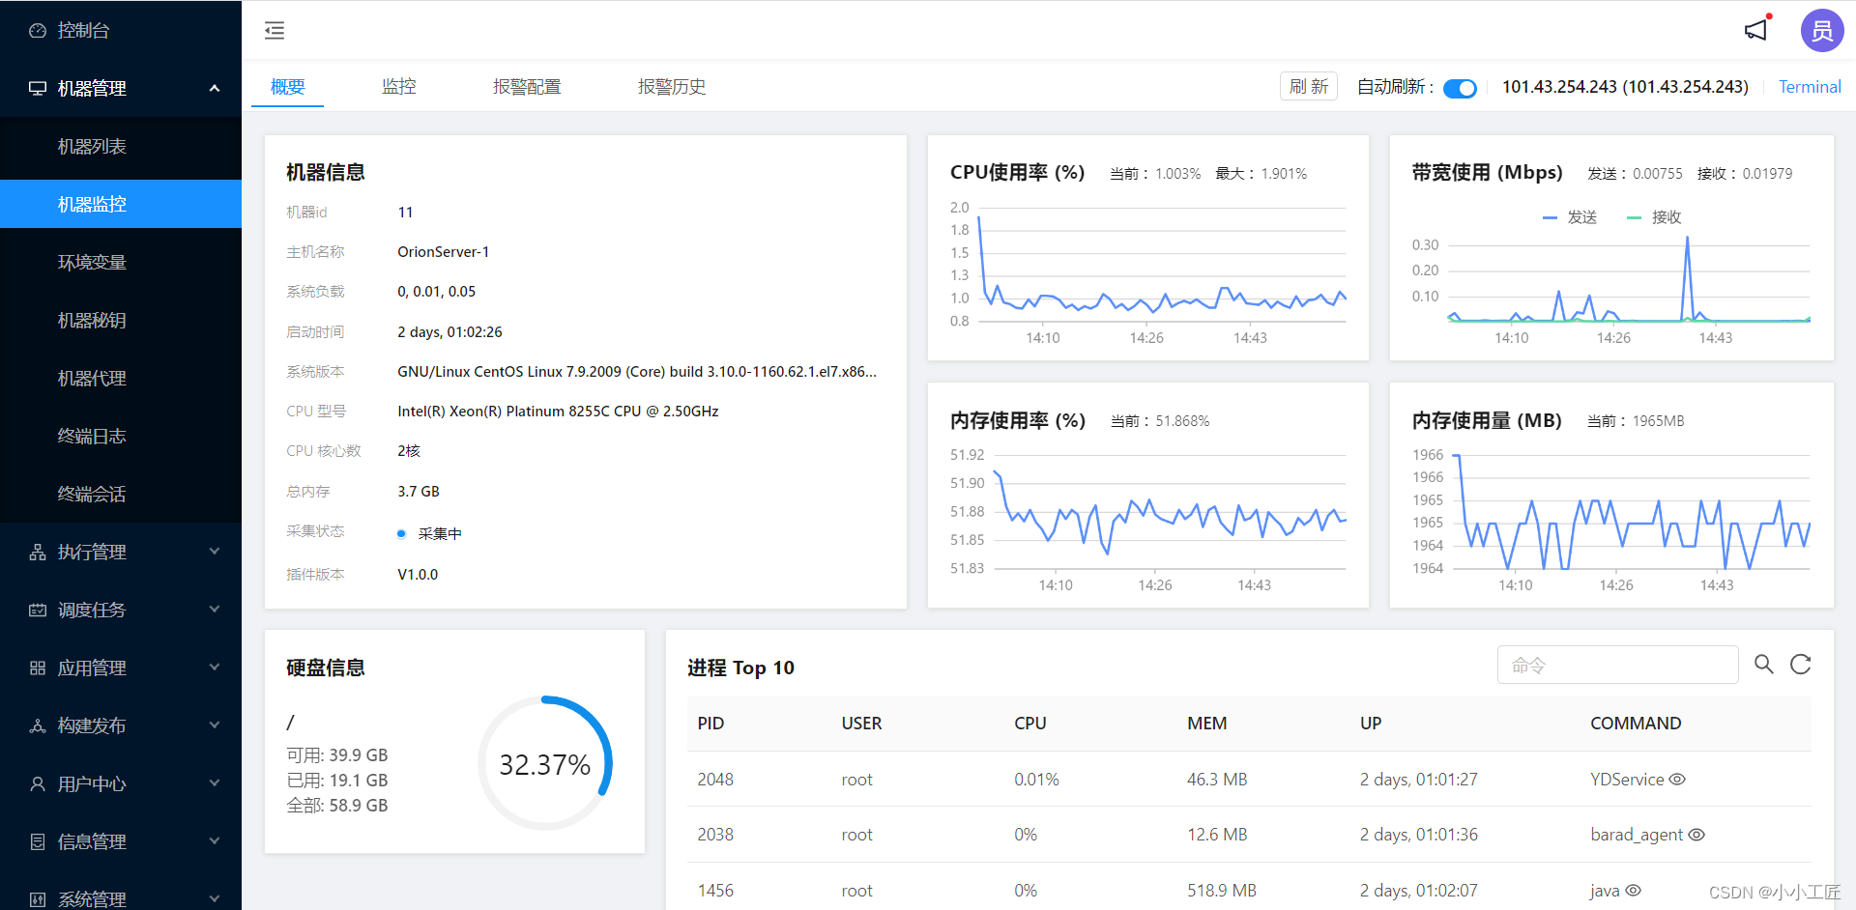Image resolution: width=1856 pixels, height=910 pixels.
Task: Refresh the 进程 Top 10 list
Action: (1800, 665)
